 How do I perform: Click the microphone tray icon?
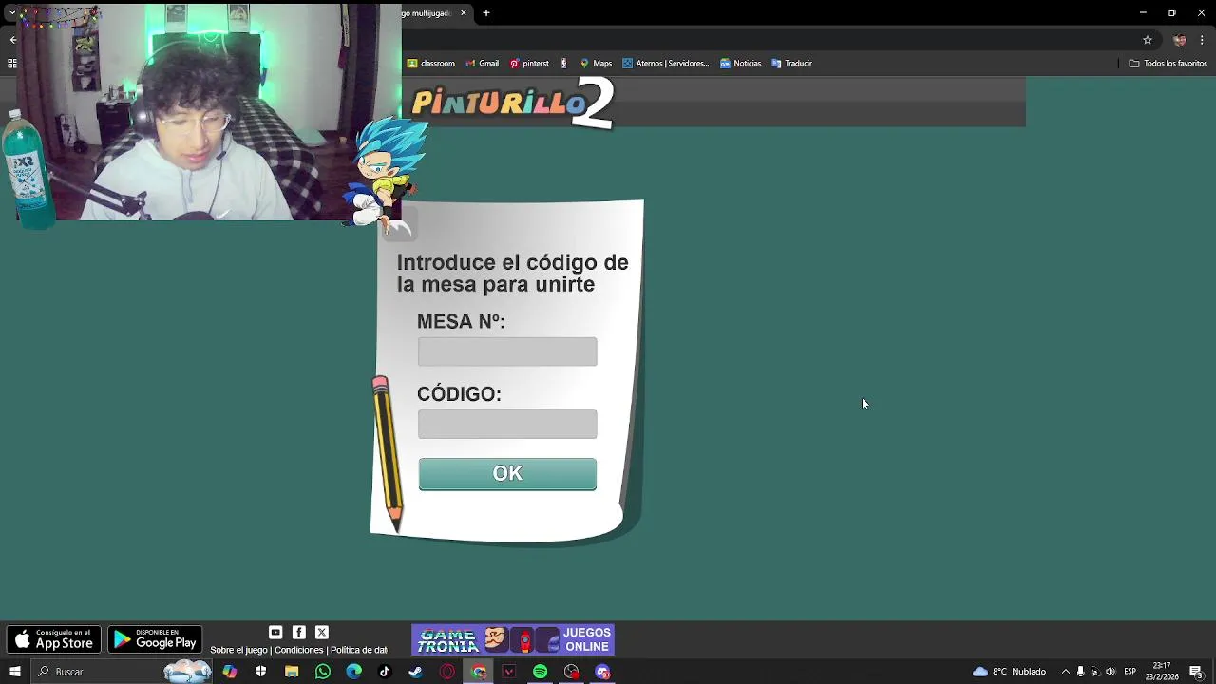[1081, 672]
